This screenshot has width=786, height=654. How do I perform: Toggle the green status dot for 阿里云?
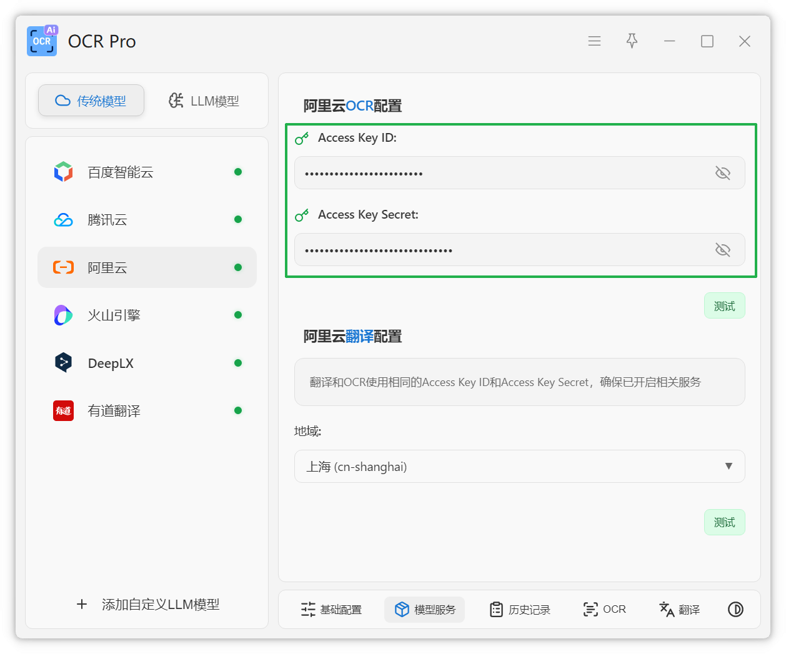(x=237, y=267)
